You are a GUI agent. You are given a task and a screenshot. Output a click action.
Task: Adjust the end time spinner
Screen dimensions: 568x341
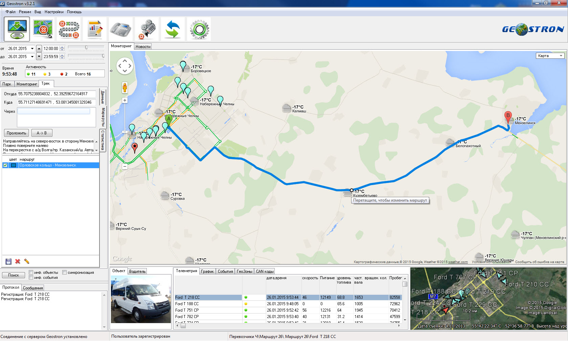[x=62, y=57]
